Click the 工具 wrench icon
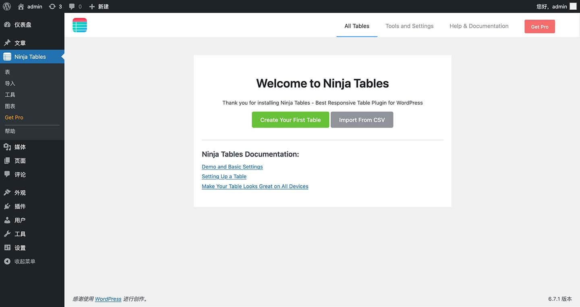 coord(7,234)
